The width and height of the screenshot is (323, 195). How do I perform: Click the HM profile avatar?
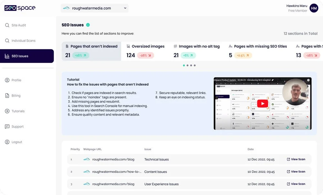point(314,8)
